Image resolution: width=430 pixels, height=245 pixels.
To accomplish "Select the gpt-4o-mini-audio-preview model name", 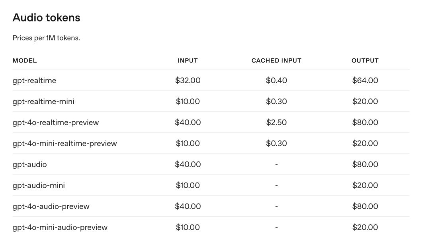I will (60, 227).
